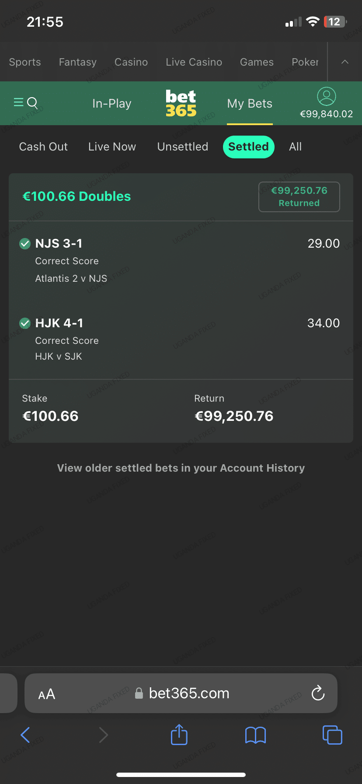Open the €99,250.76 Returned box
Image resolution: width=362 pixels, height=784 pixels.
pyautogui.click(x=299, y=197)
